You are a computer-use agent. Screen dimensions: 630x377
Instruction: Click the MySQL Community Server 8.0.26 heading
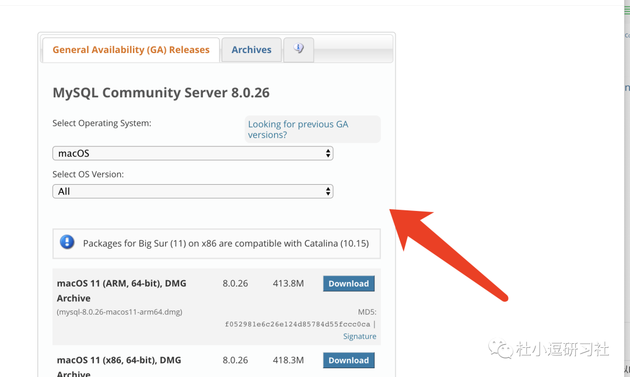[161, 93]
